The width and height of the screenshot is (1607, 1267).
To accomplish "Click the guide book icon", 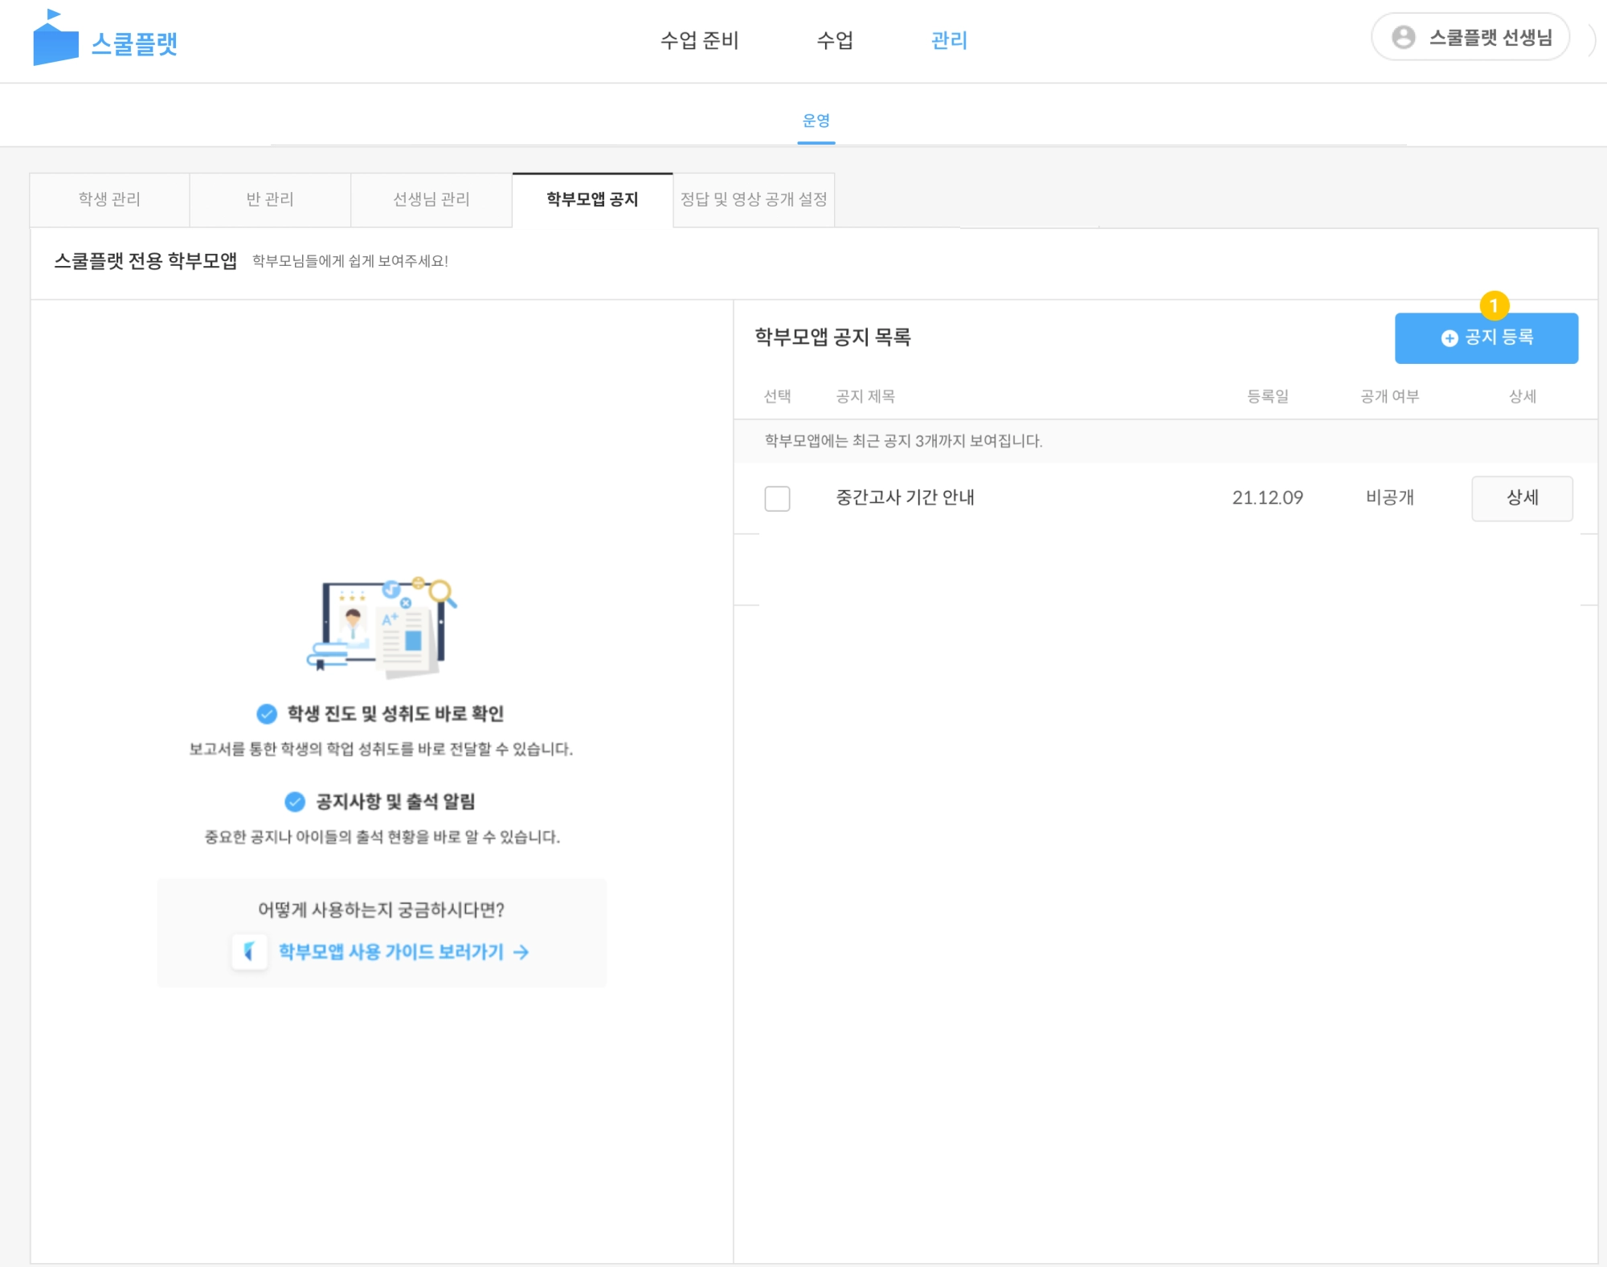I will (249, 952).
